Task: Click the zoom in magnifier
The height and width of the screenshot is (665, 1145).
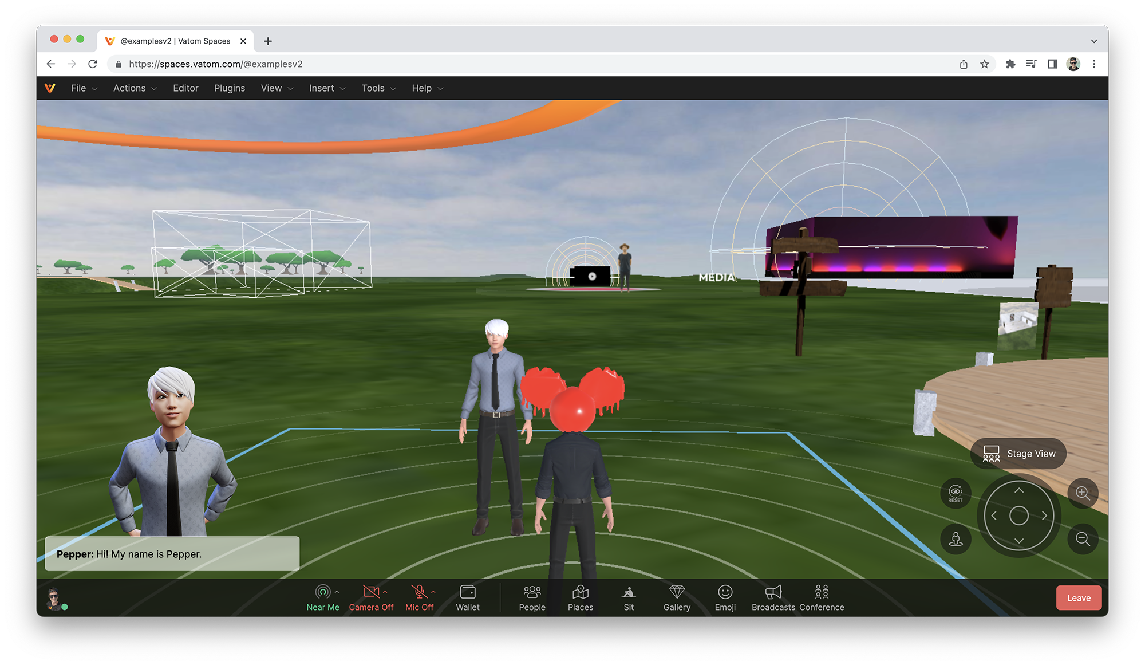Action: [x=1083, y=493]
